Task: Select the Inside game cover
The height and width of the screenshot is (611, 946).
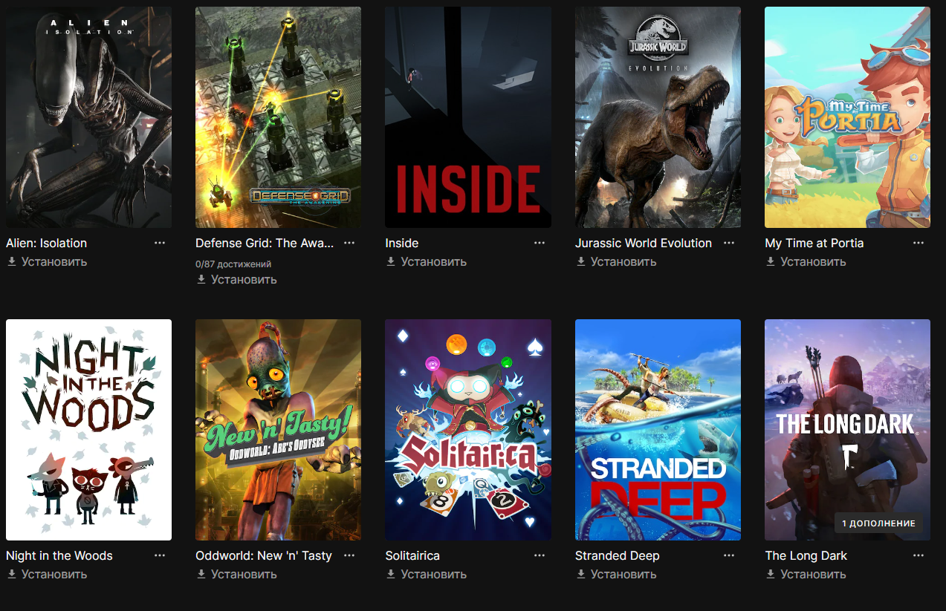Action: (x=468, y=117)
